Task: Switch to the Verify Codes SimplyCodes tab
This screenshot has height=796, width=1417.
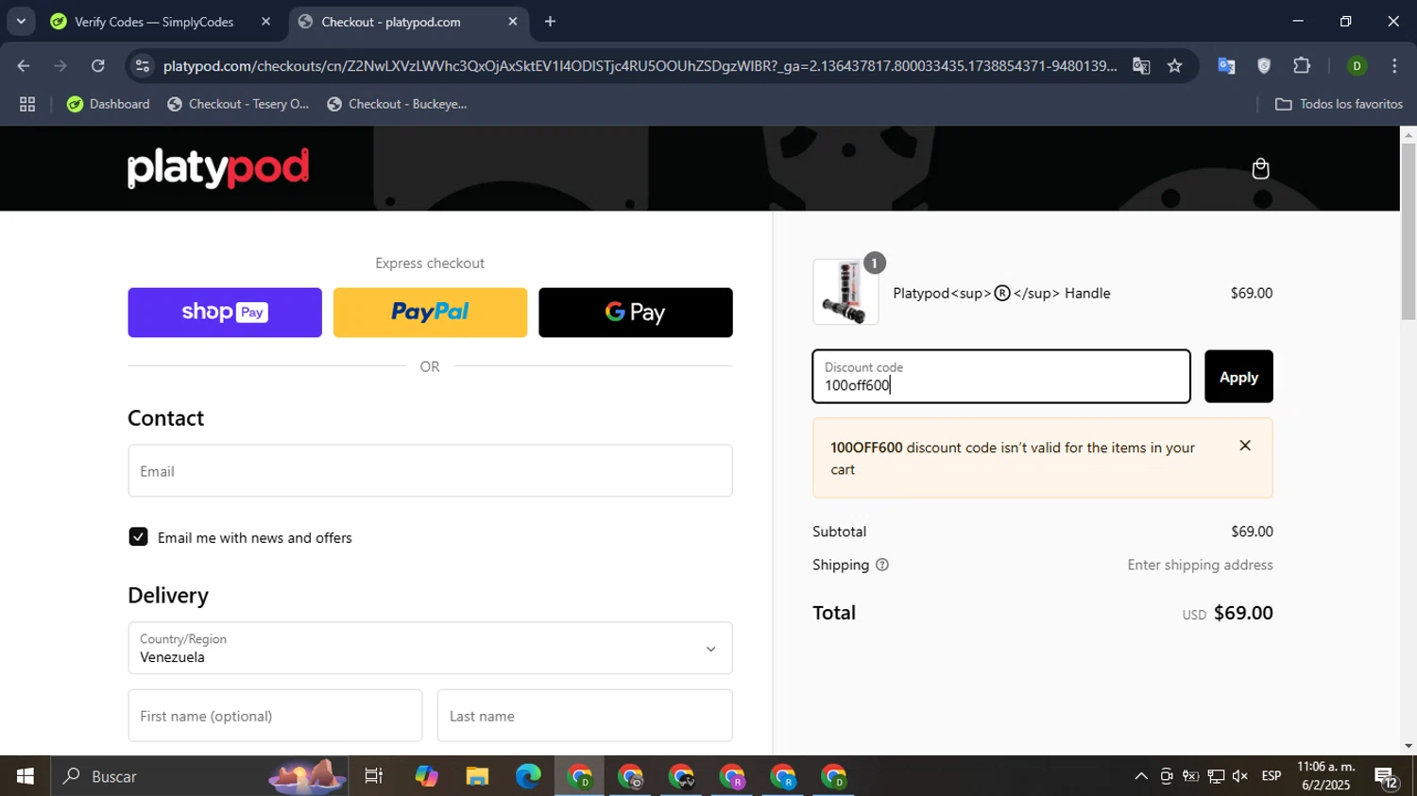Action: pos(154,22)
